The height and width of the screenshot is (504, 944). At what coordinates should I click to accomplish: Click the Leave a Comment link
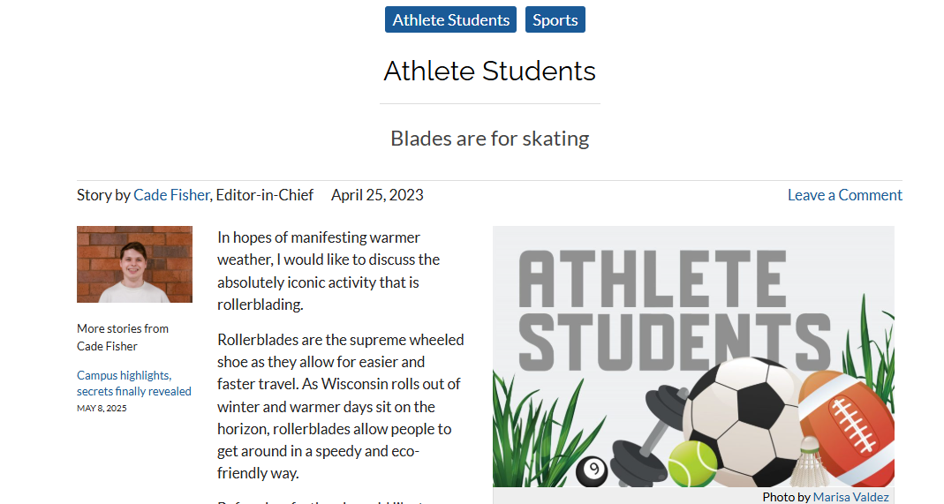845,195
